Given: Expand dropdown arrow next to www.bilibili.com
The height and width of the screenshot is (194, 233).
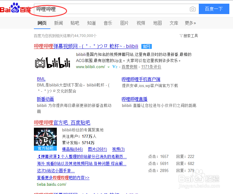Looking at the screenshot, I should 108,67.
